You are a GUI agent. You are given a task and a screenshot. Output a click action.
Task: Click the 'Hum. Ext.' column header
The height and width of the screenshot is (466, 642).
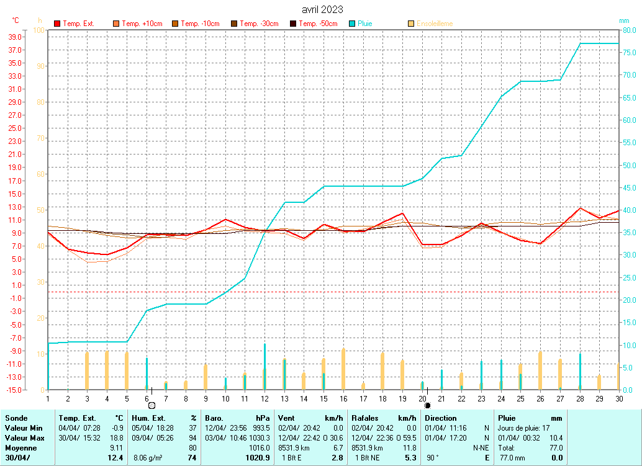point(148,418)
